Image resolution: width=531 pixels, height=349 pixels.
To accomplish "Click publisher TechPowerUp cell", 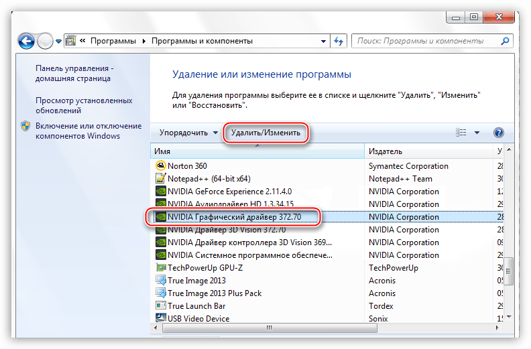I will pyautogui.click(x=393, y=268).
